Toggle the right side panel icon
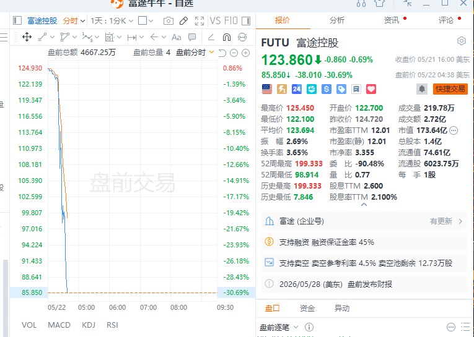The width and height of the screenshot is (474, 337). pyautogui.click(x=247, y=20)
